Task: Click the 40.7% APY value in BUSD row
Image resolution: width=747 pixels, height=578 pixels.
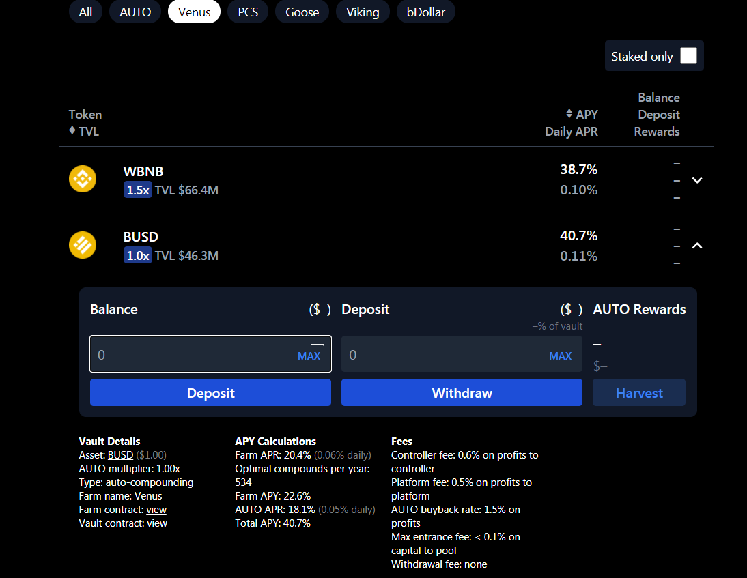Action: click(579, 235)
